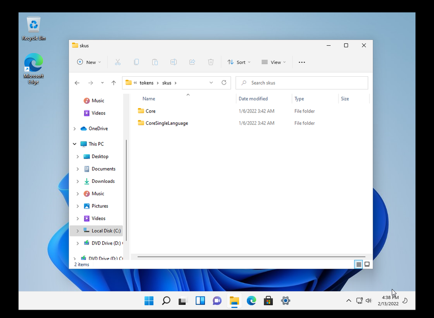Select Pictures under This PC
Image resolution: width=434 pixels, height=318 pixels.
(99, 206)
